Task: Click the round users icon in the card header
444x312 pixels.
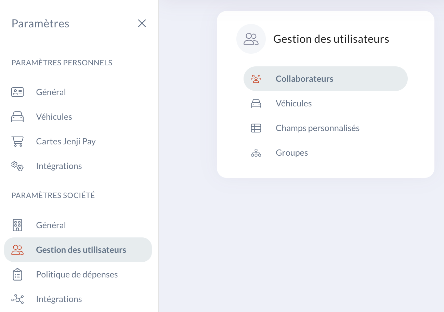Action: tap(251, 39)
